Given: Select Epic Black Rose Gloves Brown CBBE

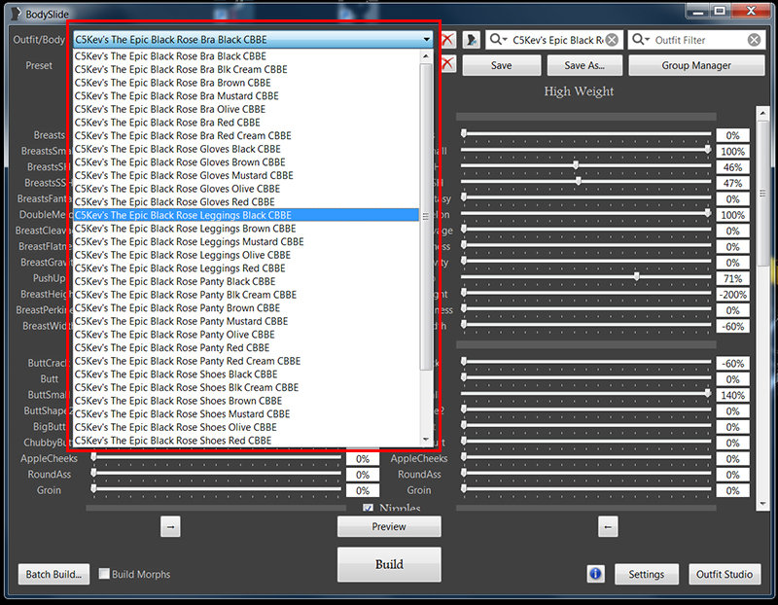Looking at the screenshot, I should click(x=246, y=162).
